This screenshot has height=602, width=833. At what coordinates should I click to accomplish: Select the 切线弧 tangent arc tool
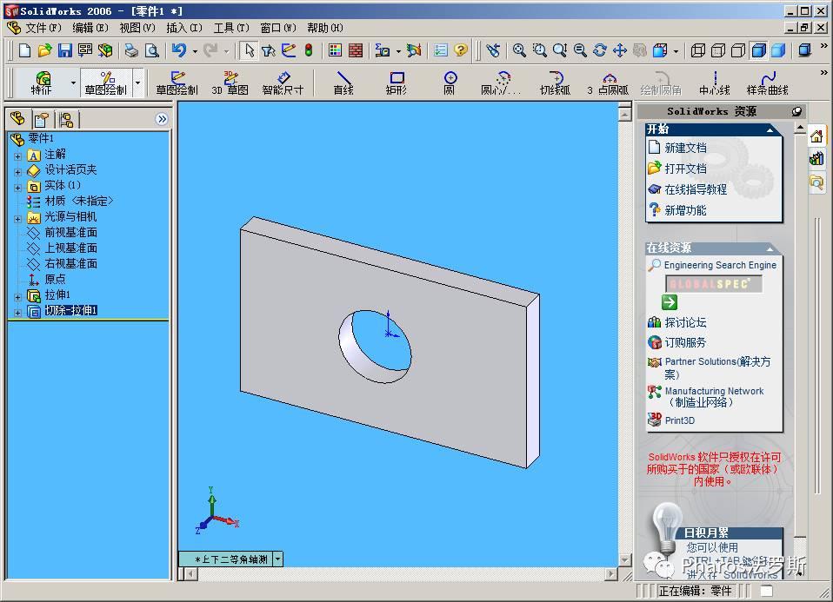coord(555,83)
